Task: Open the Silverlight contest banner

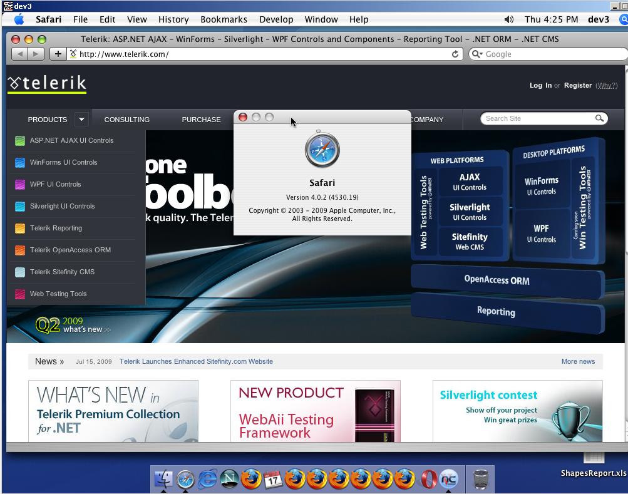Action: (517, 411)
